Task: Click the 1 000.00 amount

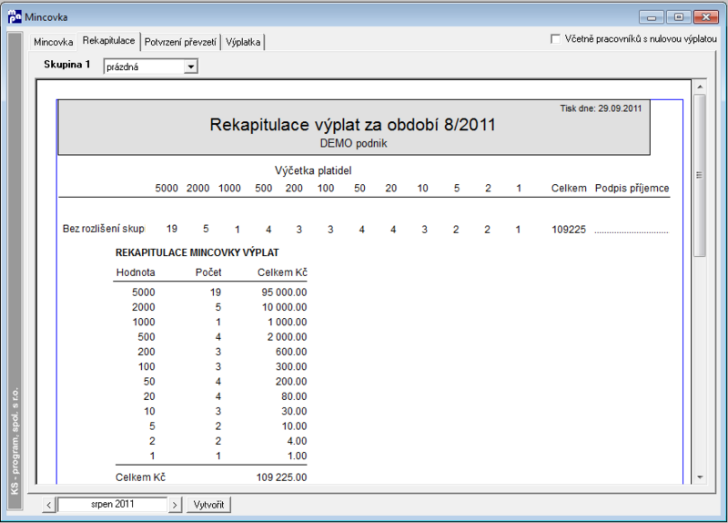Action: click(x=288, y=323)
